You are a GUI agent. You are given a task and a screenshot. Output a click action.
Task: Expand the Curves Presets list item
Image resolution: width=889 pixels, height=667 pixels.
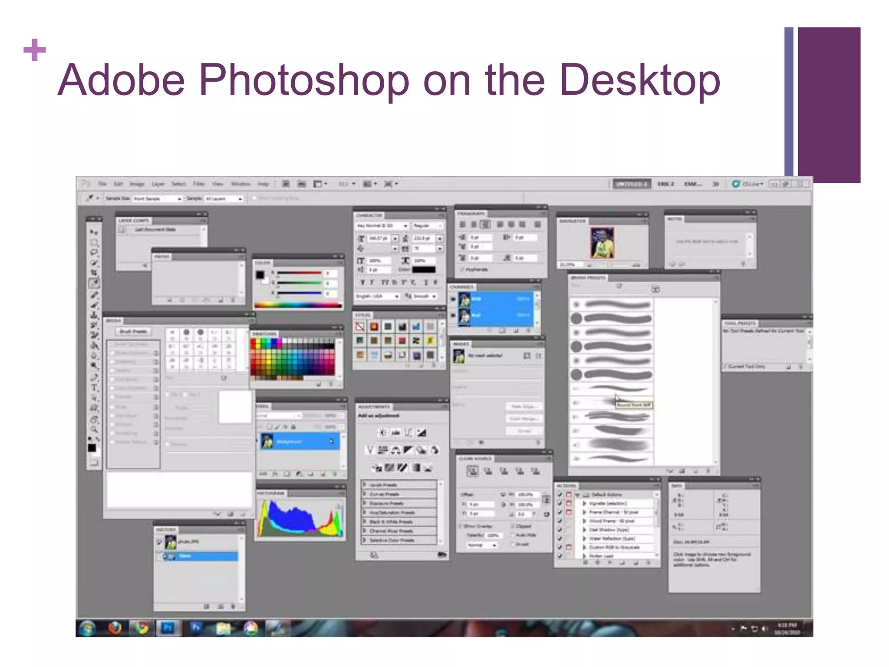tap(365, 494)
